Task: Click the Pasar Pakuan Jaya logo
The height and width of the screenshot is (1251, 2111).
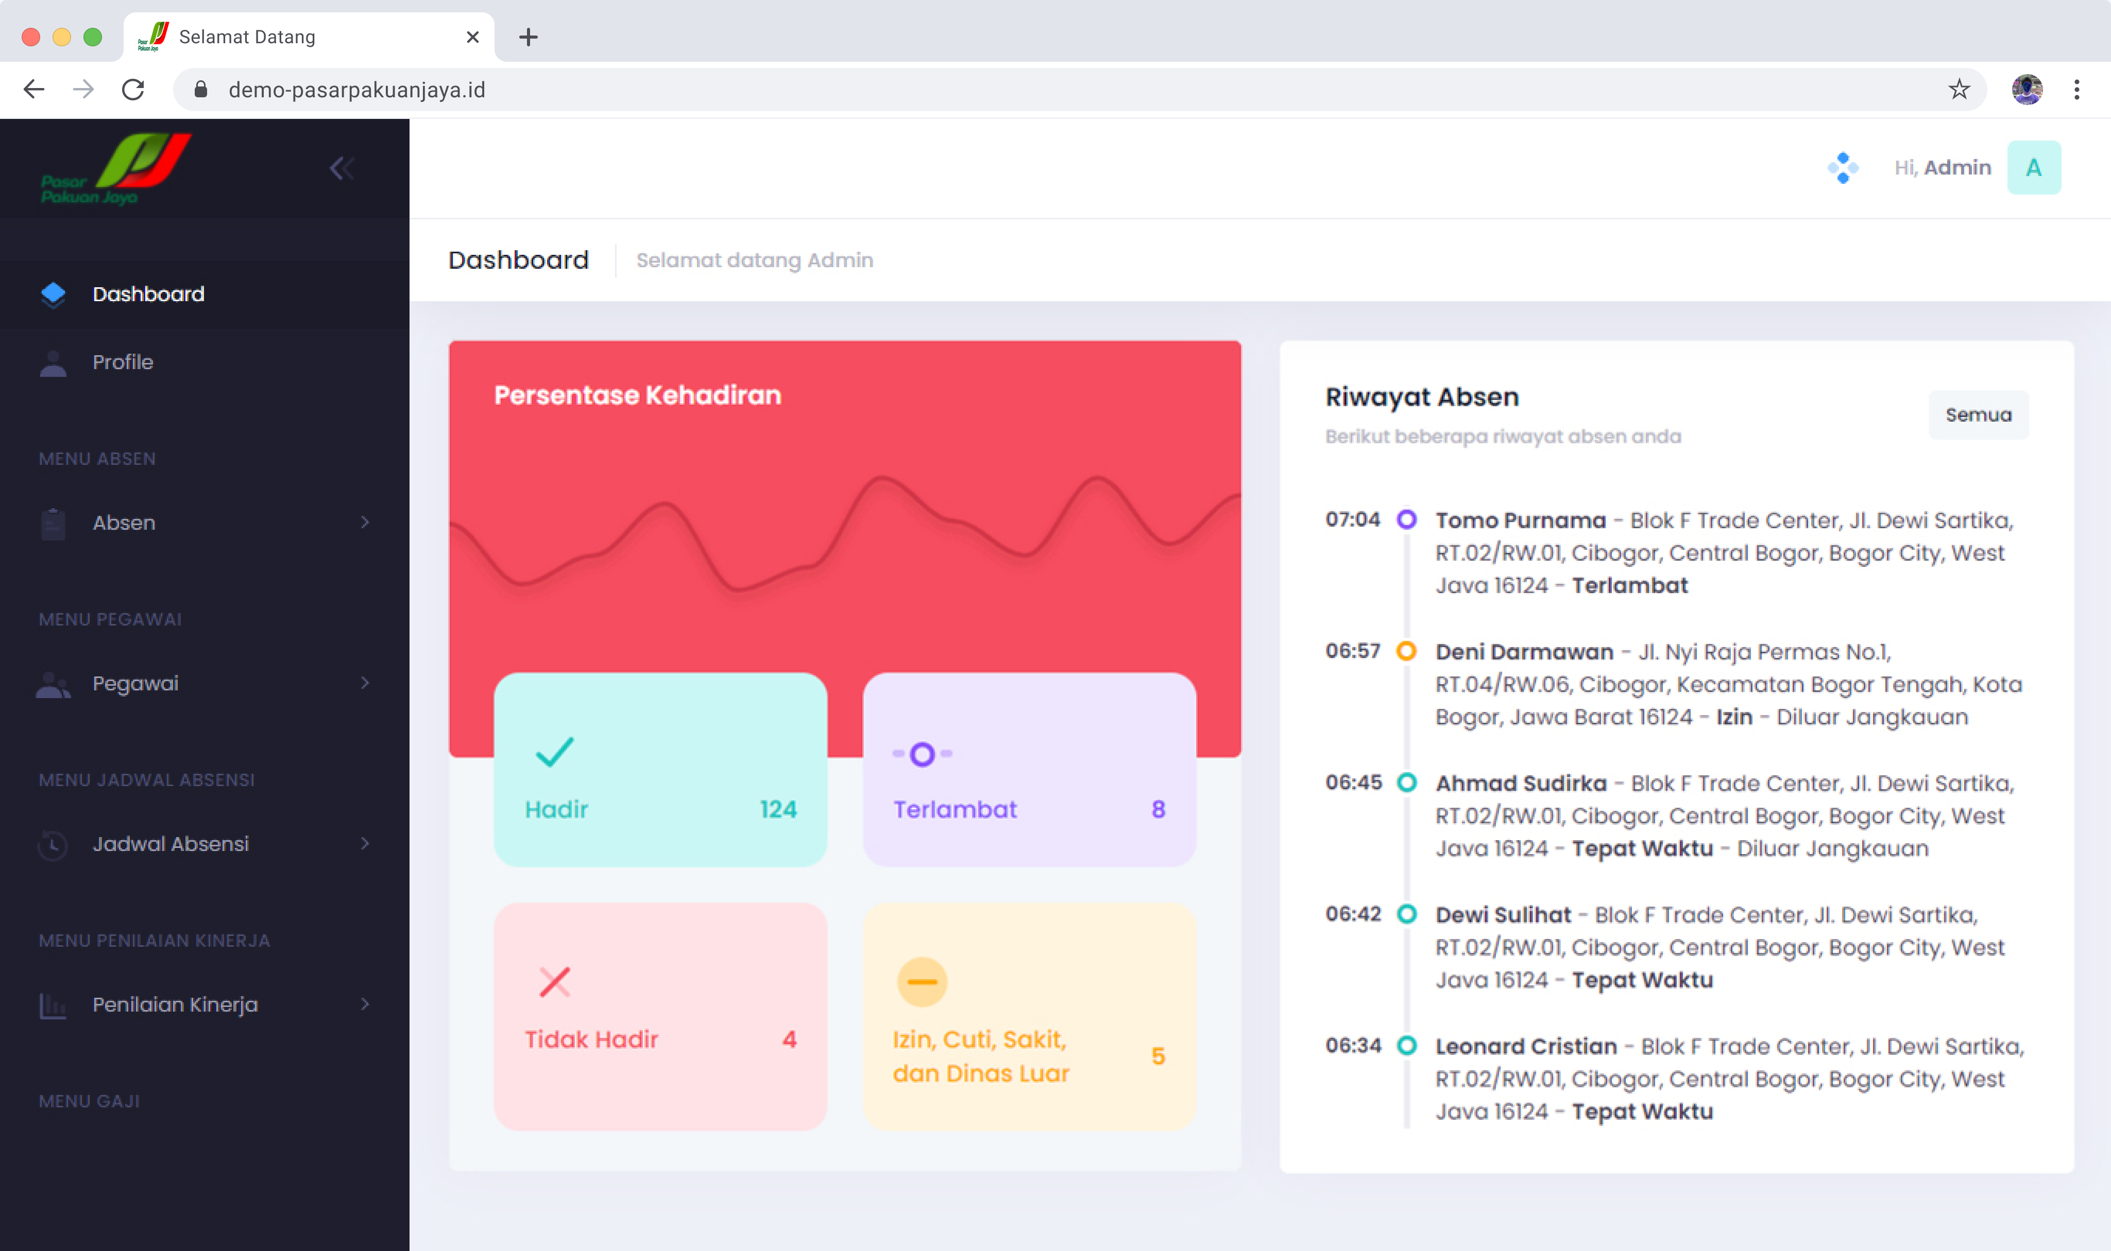Action: [x=115, y=168]
